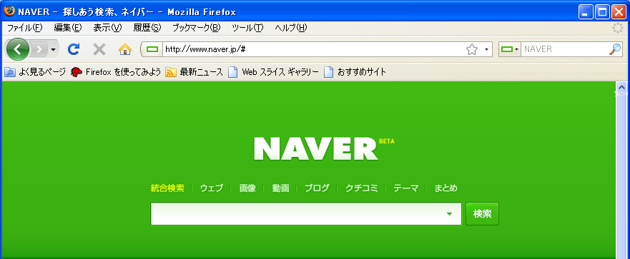Screen dimensions: 630x259
Task: Open the ヘルプ menu
Action: pyautogui.click(x=291, y=28)
